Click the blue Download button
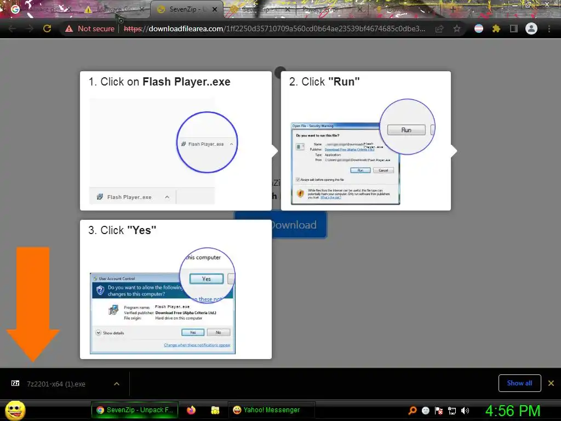 point(299,225)
